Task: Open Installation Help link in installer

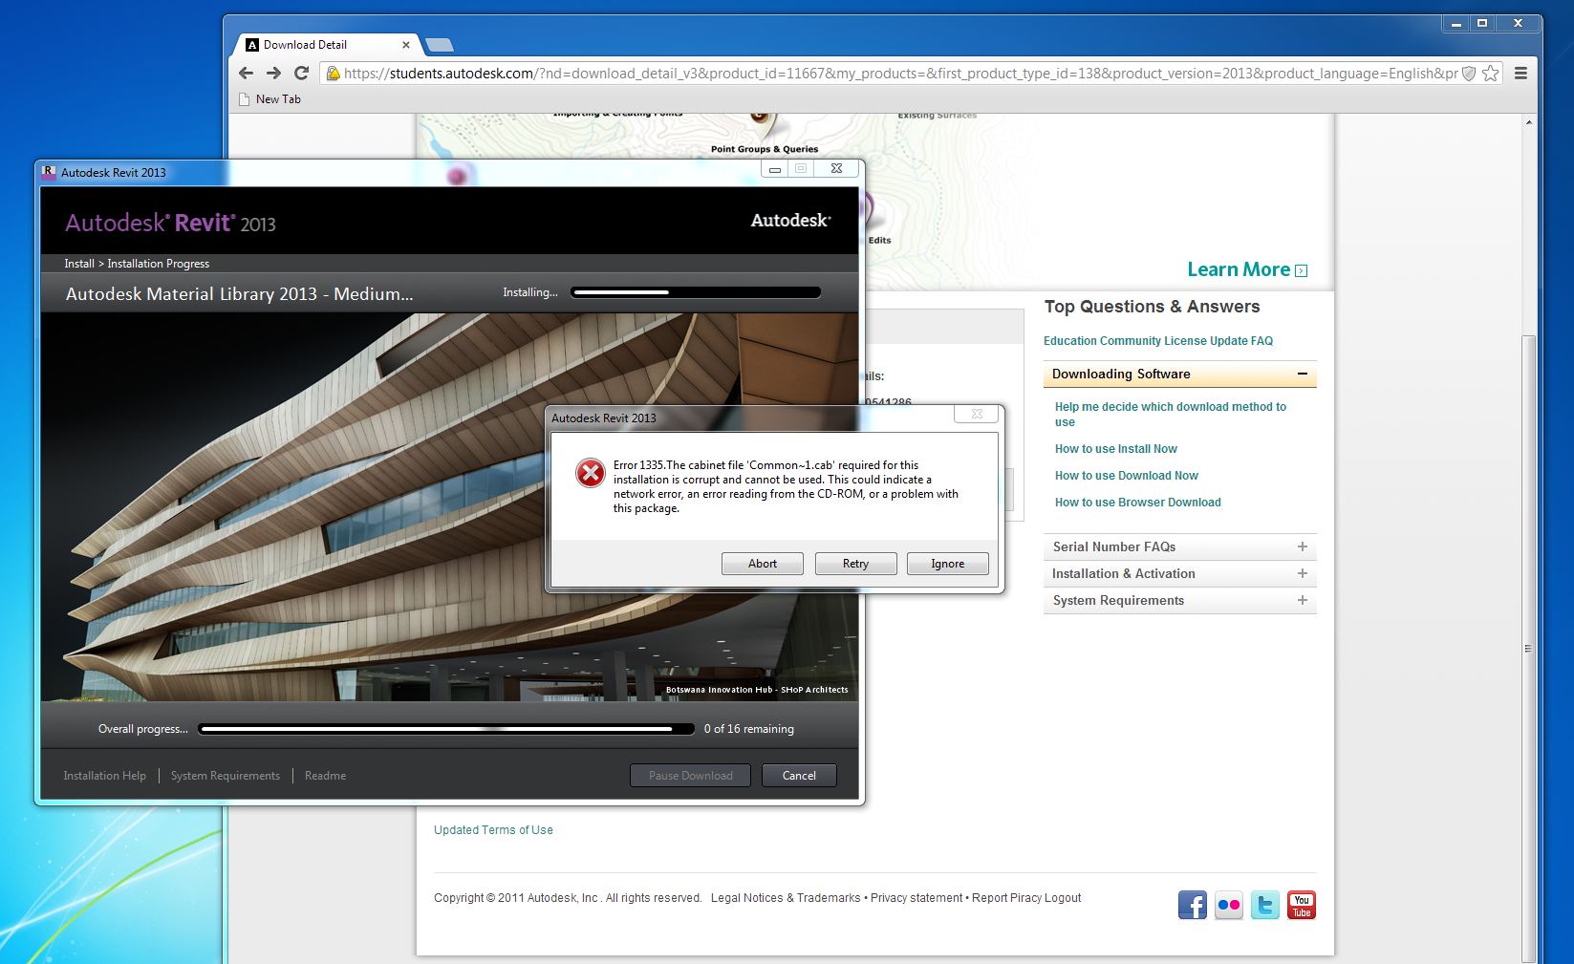Action: click(x=104, y=776)
